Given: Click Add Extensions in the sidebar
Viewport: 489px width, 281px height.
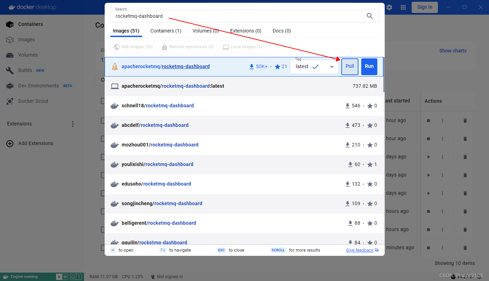Looking at the screenshot, I should point(36,143).
